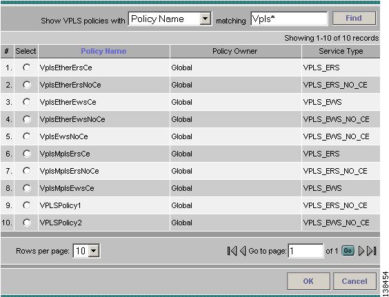Jump to the last page arrow icon

(x=372, y=251)
